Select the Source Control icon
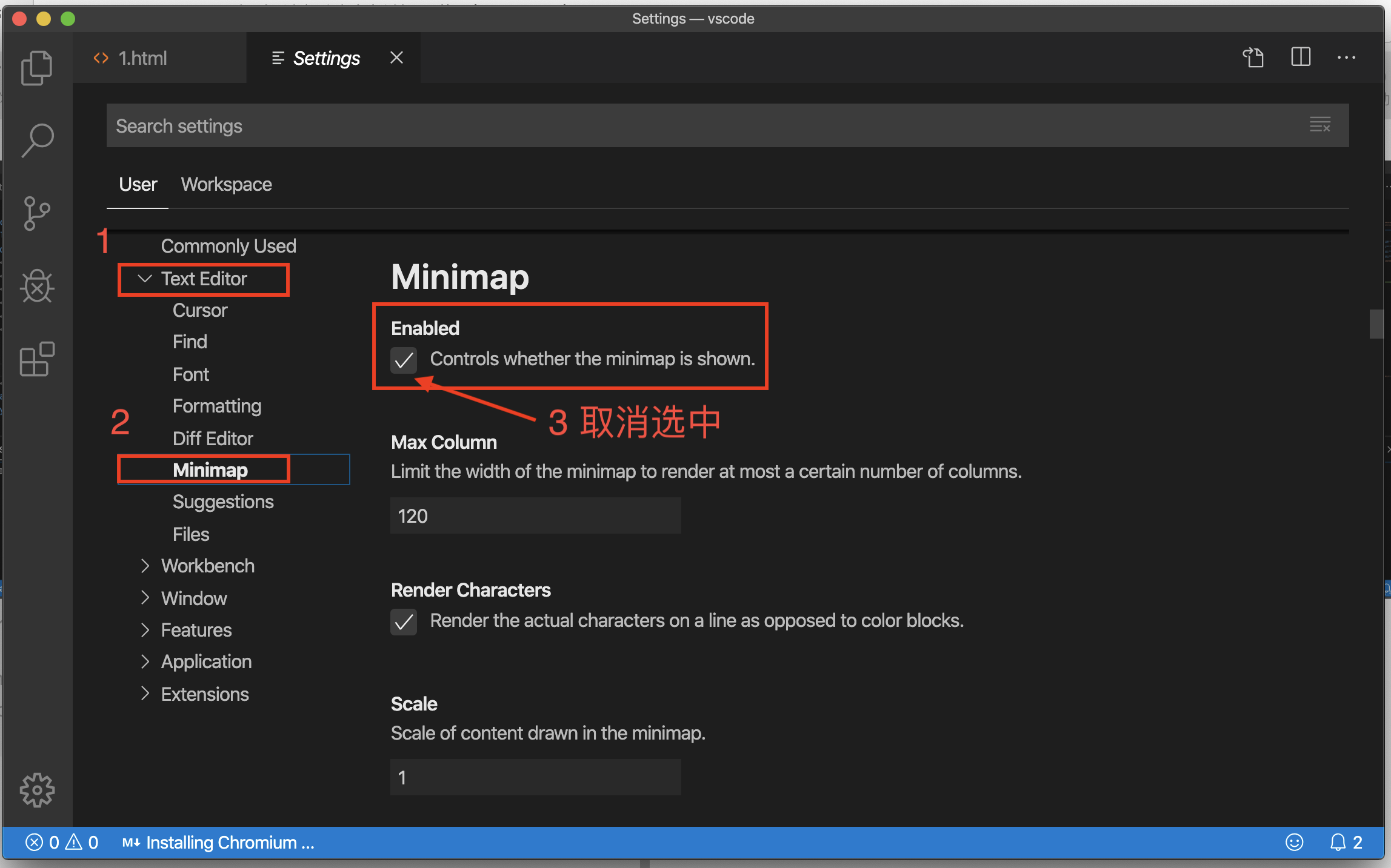This screenshot has height=868, width=1391. [37, 213]
